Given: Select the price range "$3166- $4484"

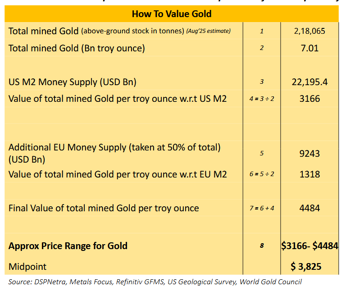Looking at the screenshot, I should coord(310,246).
